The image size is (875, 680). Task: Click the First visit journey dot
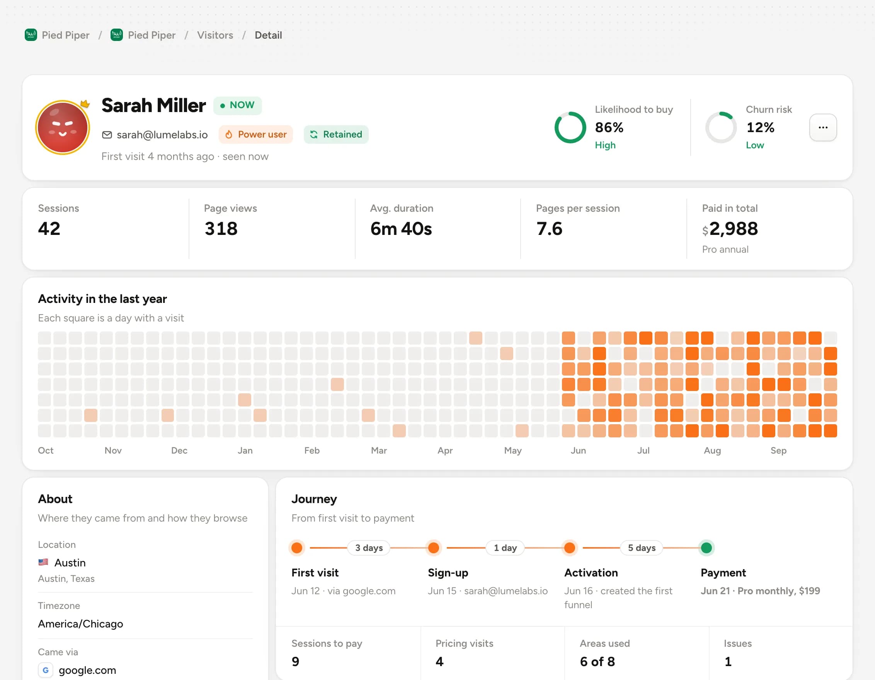[297, 548]
